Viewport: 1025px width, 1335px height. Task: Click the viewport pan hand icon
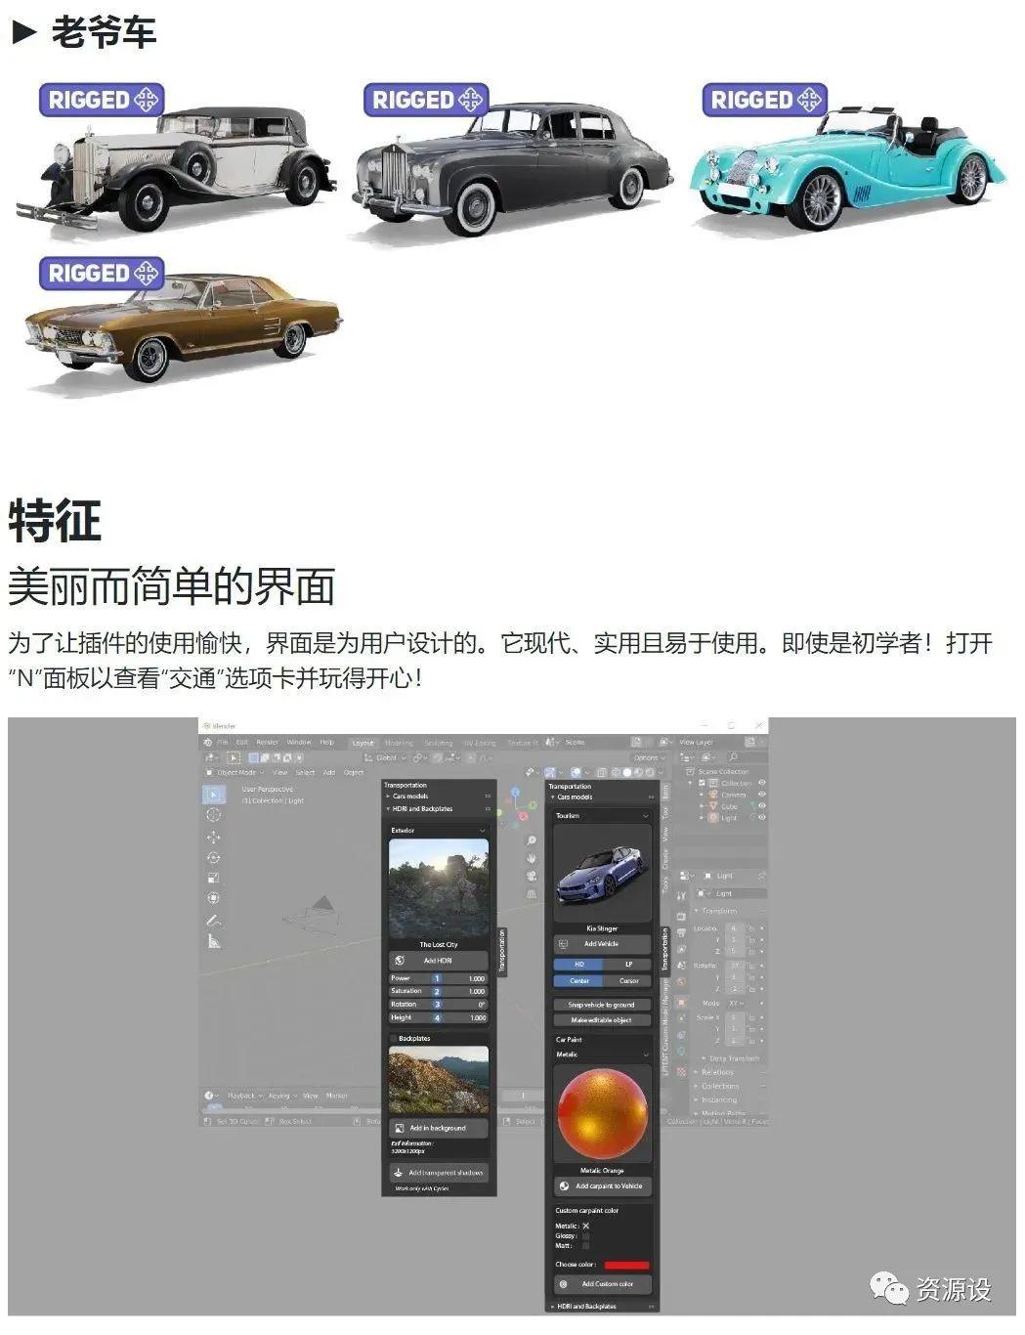pyautogui.click(x=532, y=858)
